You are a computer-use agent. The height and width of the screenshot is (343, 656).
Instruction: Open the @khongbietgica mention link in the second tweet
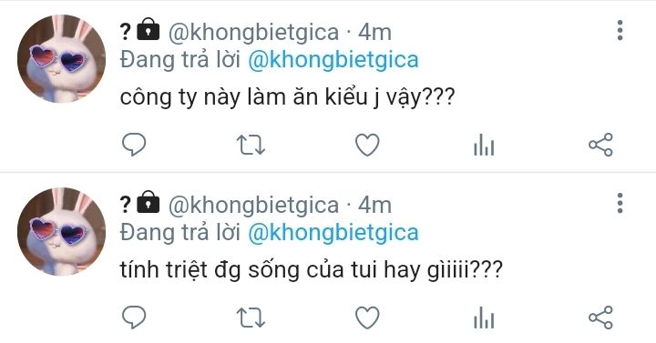coord(333,233)
